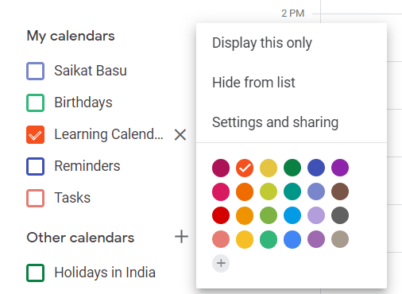Show the Holidays in India calendar
This screenshot has width=402, height=294.
tap(35, 273)
